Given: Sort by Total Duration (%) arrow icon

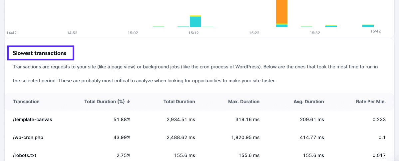Looking at the screenshot, I should click(x=129, y=102).
